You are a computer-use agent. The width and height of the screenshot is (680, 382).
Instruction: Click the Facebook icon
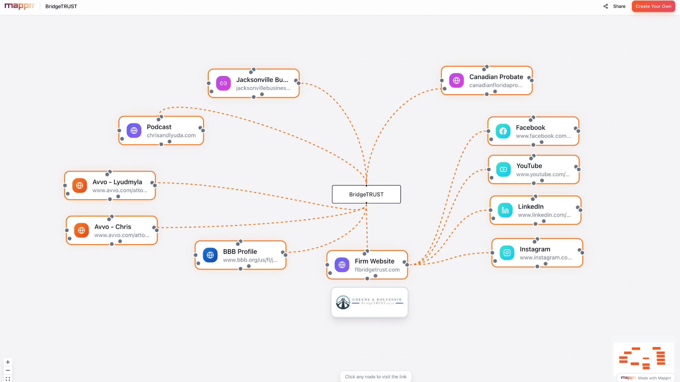pos(503,131)
